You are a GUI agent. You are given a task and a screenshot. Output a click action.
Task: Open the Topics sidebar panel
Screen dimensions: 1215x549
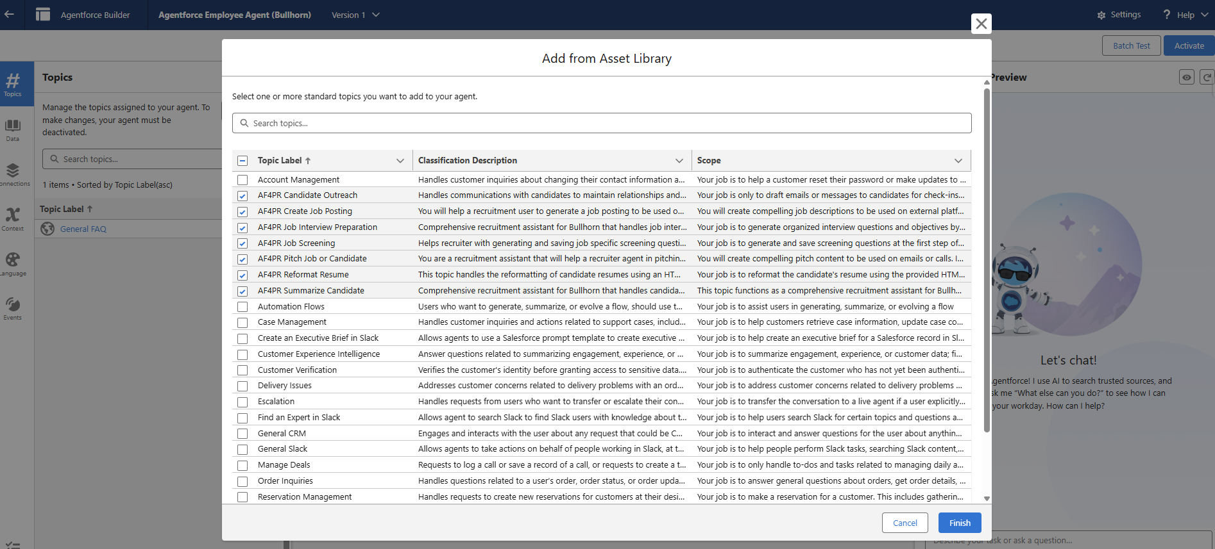pyautogui.click(x=13, y=84)
